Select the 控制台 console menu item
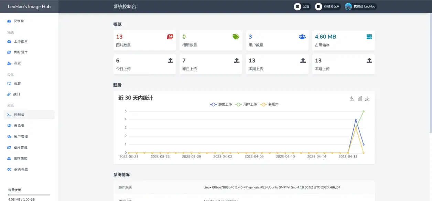This screenshot has width=432, height=201. [29, 115]
